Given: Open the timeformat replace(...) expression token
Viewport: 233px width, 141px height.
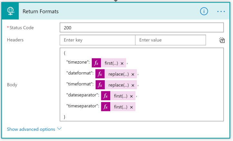Looking at the screenshot, I should pyautogui.click(x=118, y=85).
